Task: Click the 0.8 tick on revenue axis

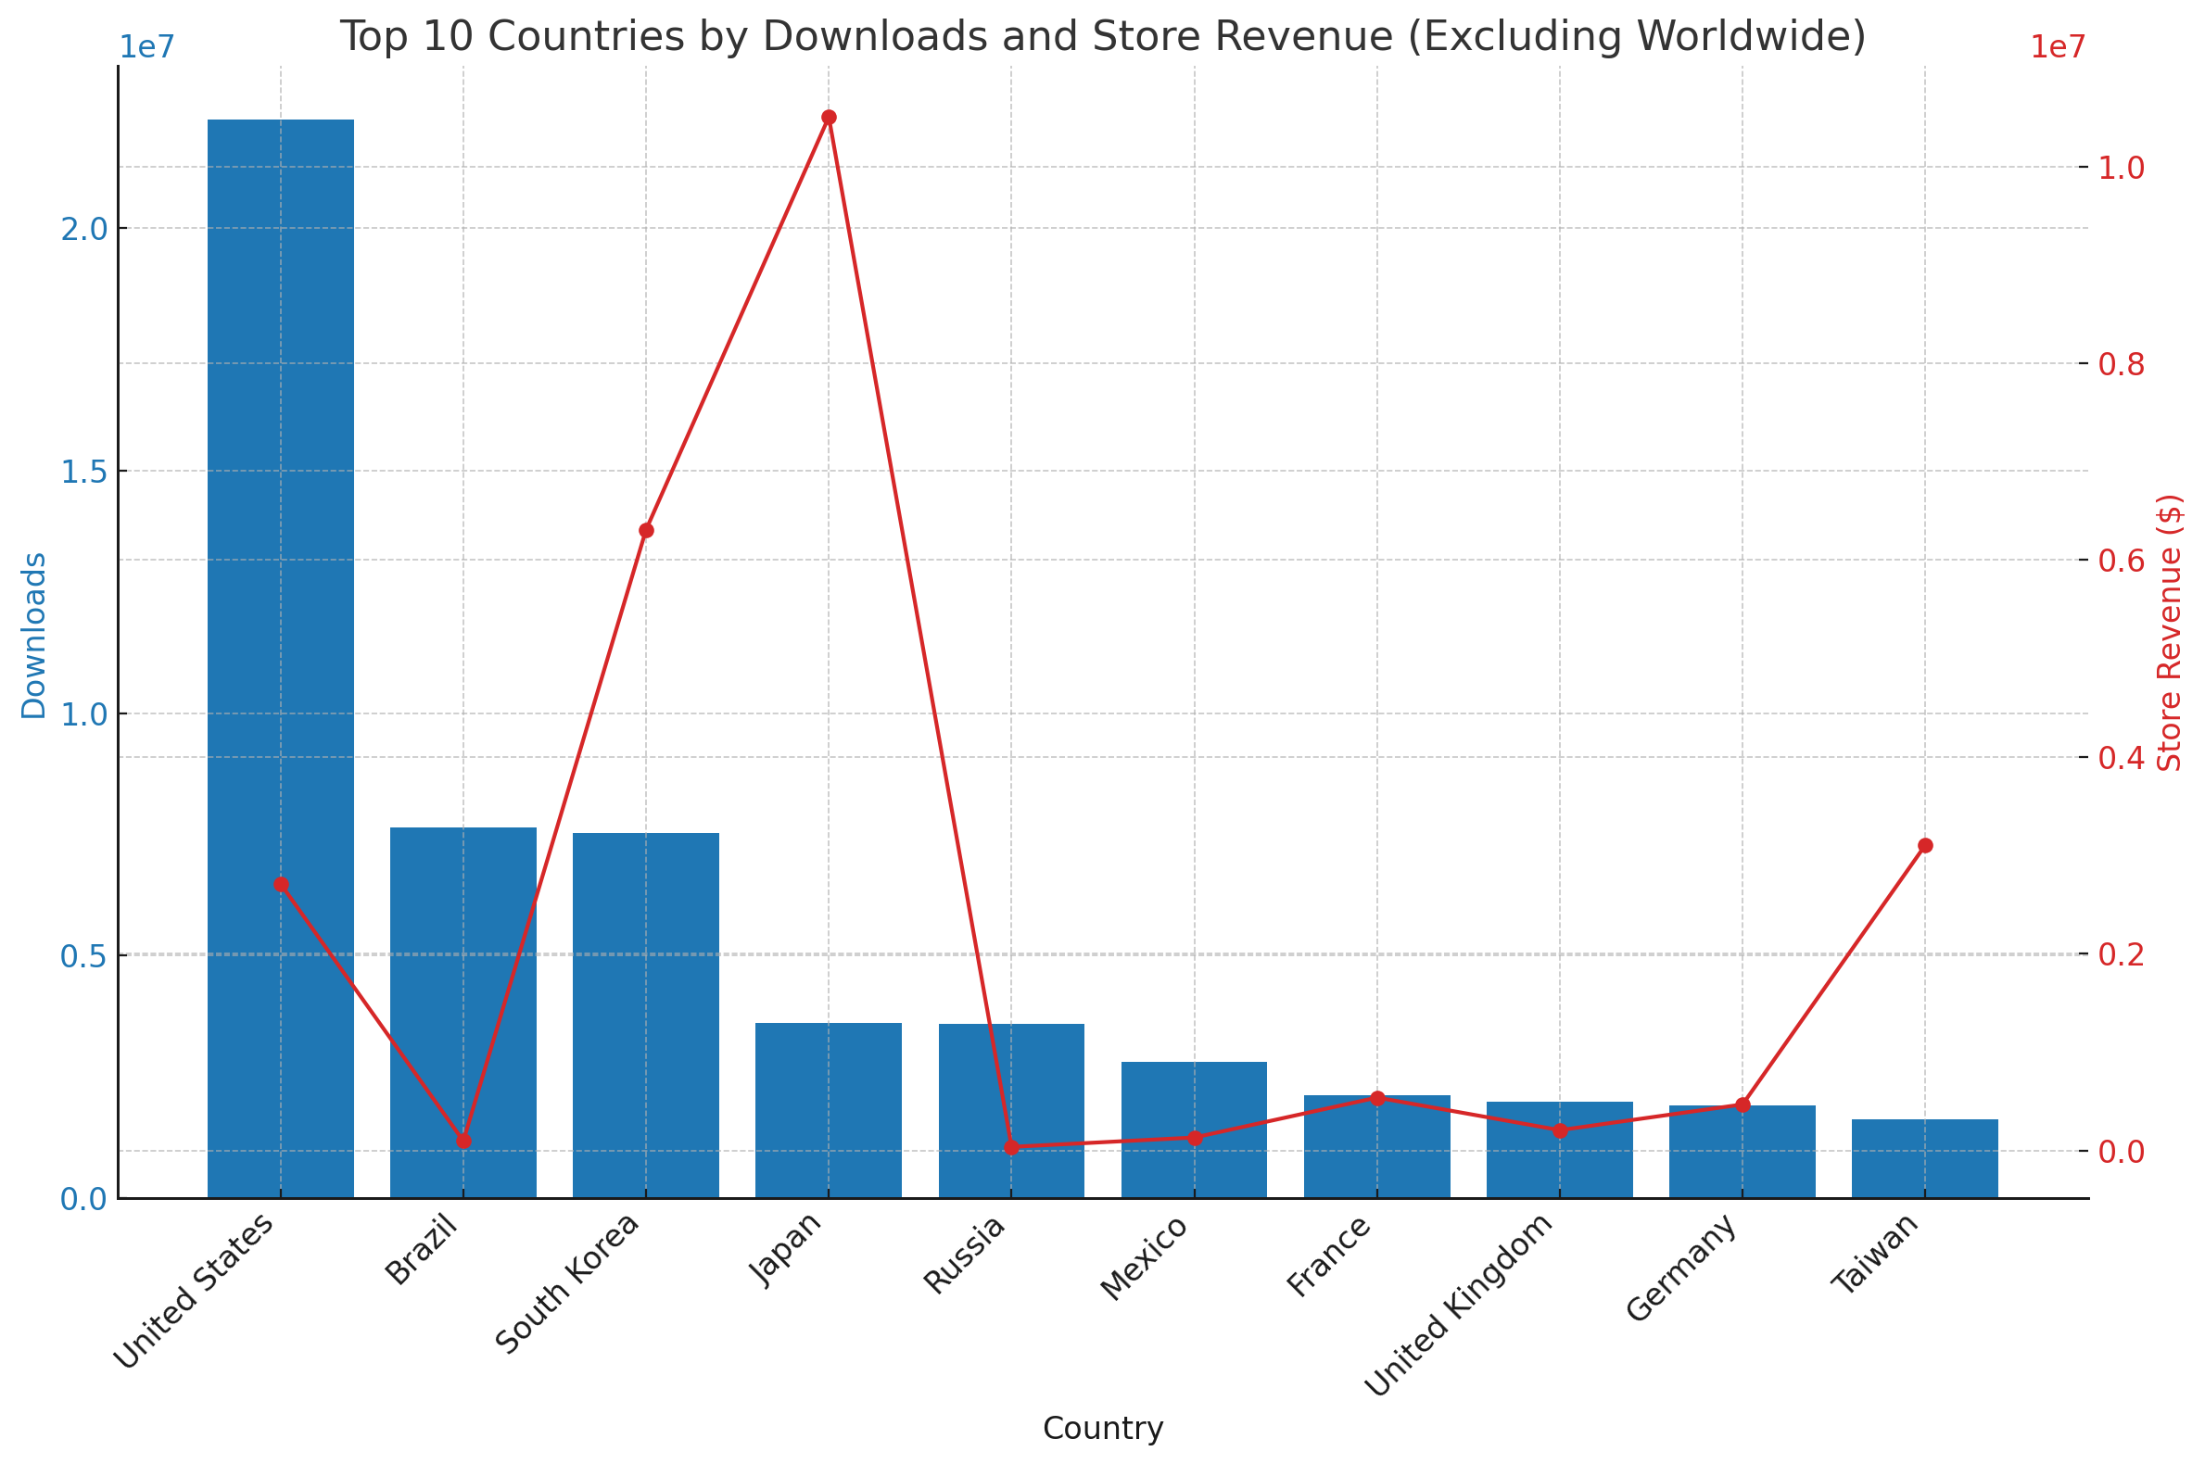Action: coord(2120,364)
